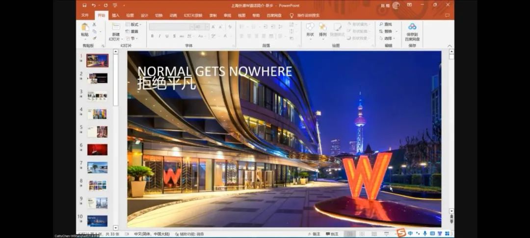Click the Save icon in title bar
Viewport: 530px width, 238px height.
[84, 5]
